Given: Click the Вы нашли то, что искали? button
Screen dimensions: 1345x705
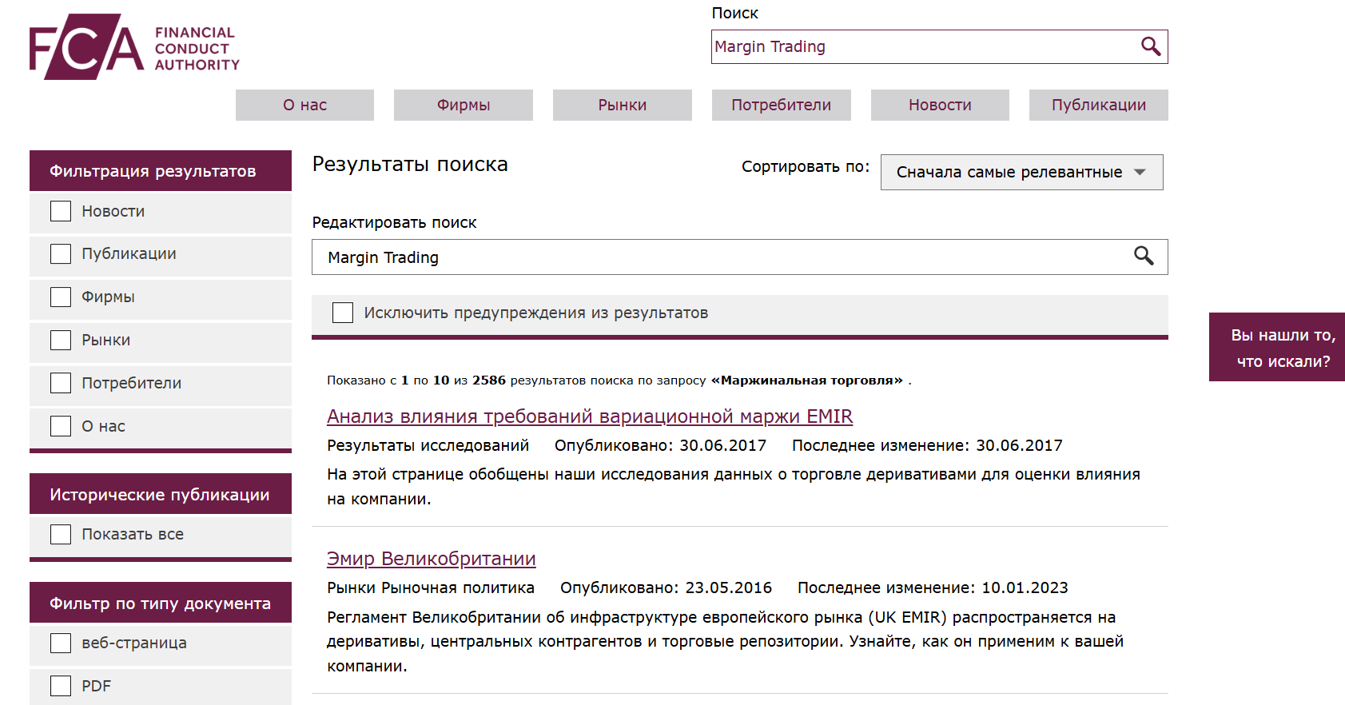Looking at the screenshot, I should tap(1277, 347).
